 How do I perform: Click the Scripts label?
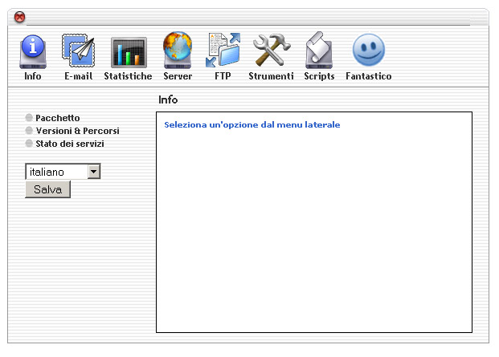[319, 76]
